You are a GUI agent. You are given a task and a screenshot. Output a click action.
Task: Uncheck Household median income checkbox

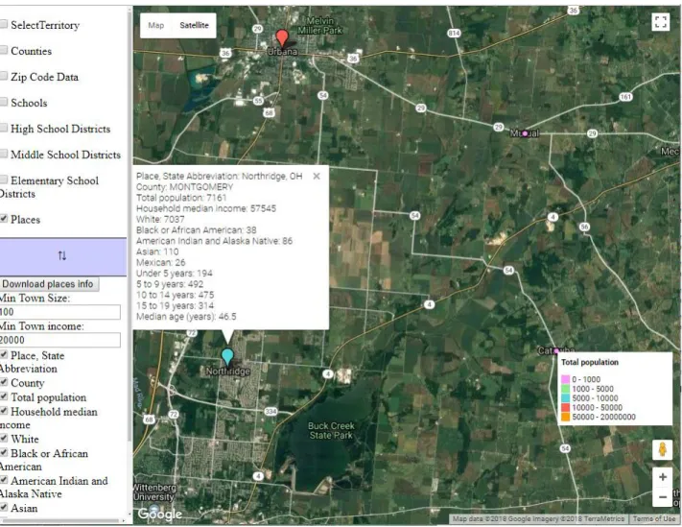tap(4, 411)
